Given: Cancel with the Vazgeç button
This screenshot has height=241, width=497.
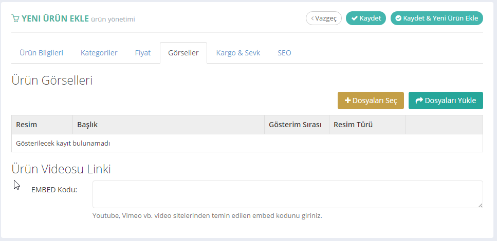Looking at the screenshot, I should click(324, 18).
